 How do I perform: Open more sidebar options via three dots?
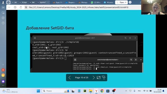coord(3,85)
